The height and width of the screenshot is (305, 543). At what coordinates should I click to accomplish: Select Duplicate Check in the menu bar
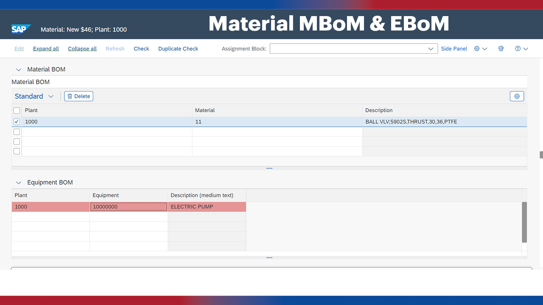pyautogui.click(x=178, y=48)
